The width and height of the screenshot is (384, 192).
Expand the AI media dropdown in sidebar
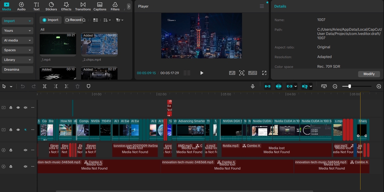pyautogui.click(x=17, y=40)
